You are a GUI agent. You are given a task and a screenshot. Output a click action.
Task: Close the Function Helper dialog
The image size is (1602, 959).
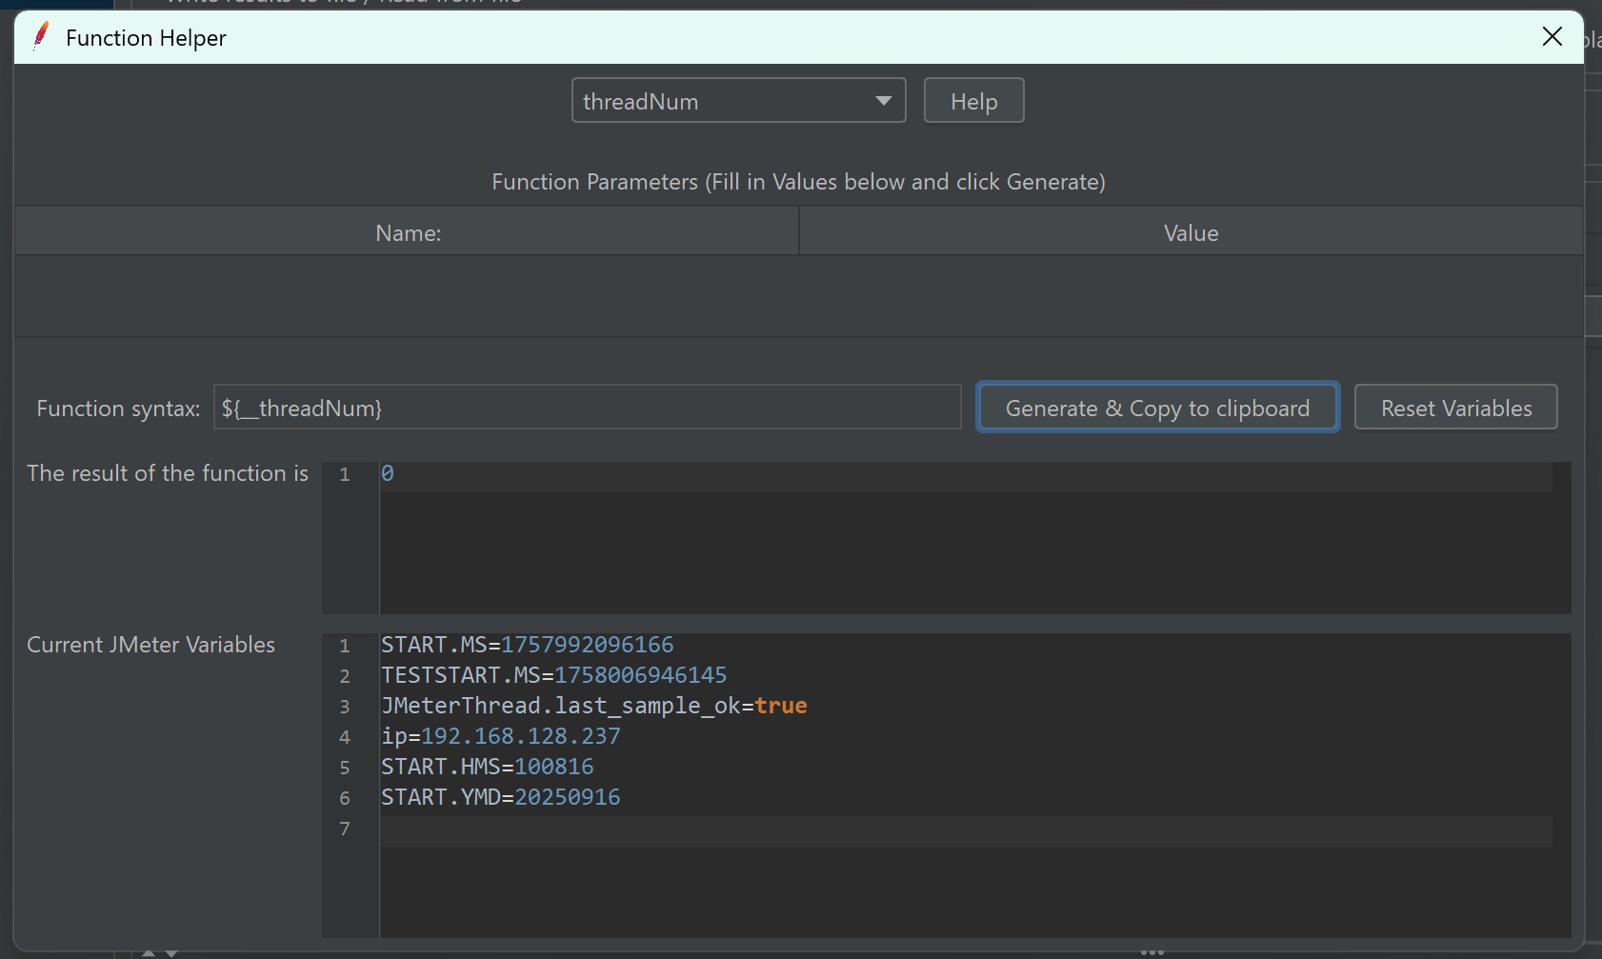click(x=1552, y=37)
